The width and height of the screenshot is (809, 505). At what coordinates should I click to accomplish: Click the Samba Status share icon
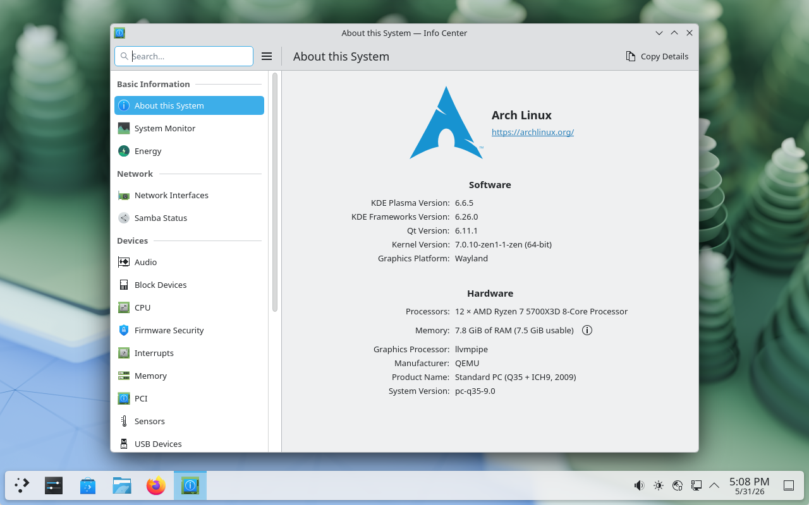pos(124,218)
